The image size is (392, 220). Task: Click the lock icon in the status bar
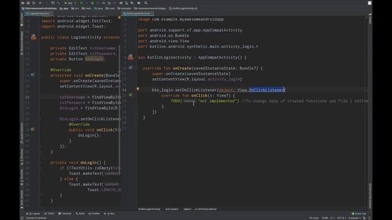coord(364,218)
